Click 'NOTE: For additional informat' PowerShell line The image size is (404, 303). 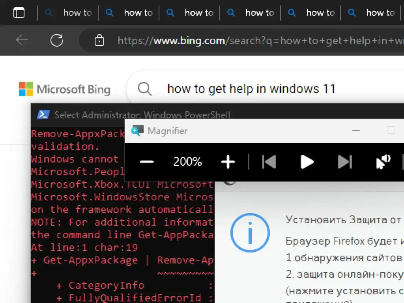pyautogui.click(x=122, y=222)
